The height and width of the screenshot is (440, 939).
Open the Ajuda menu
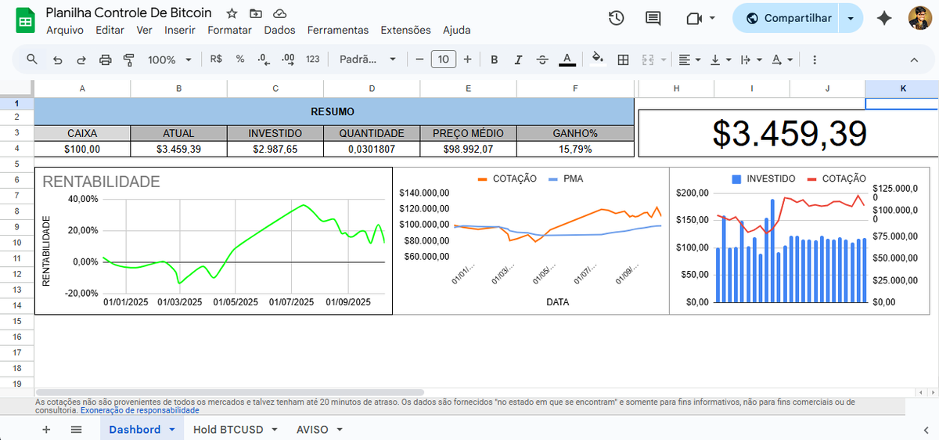(456, 30)
